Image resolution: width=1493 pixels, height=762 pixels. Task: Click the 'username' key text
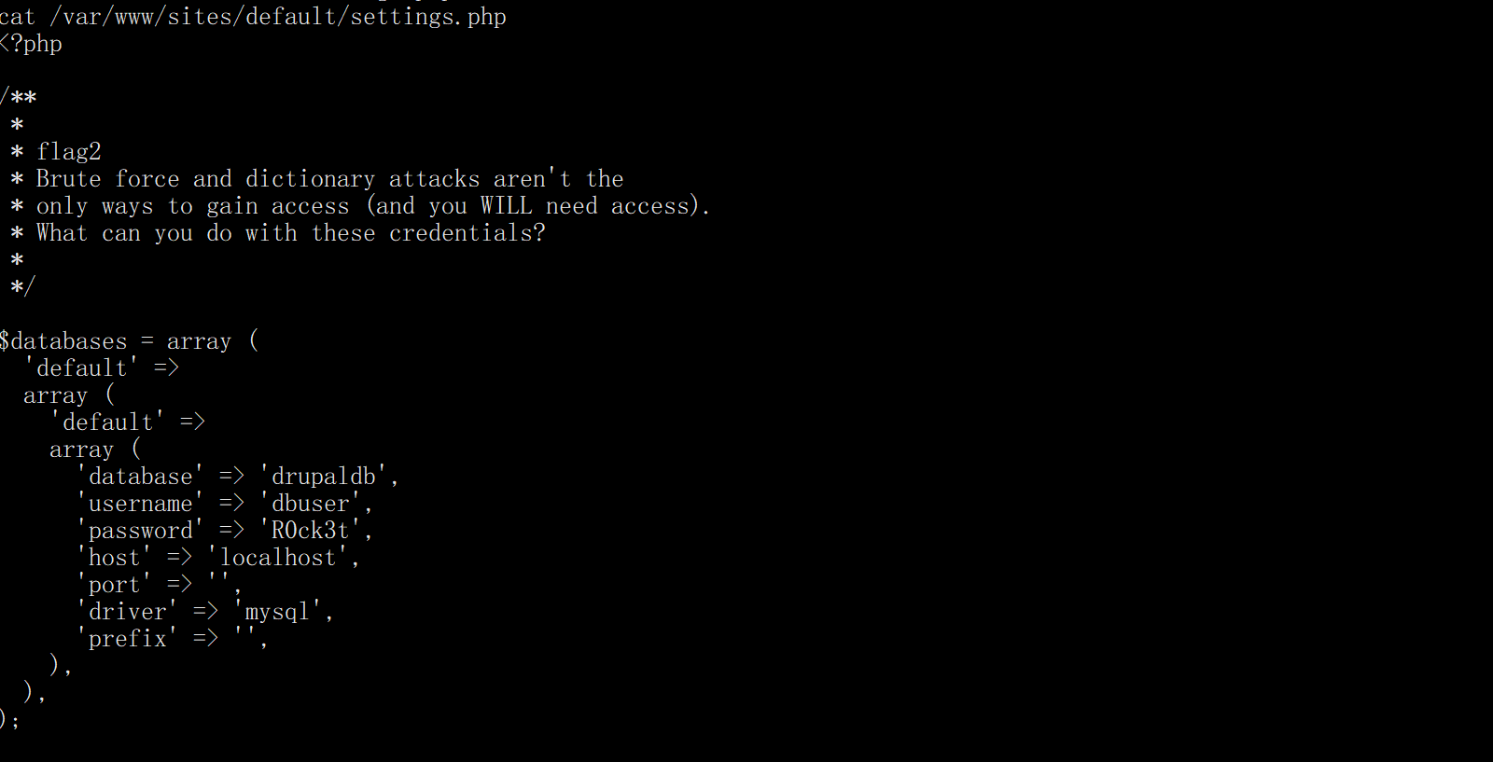coord(140,504)
